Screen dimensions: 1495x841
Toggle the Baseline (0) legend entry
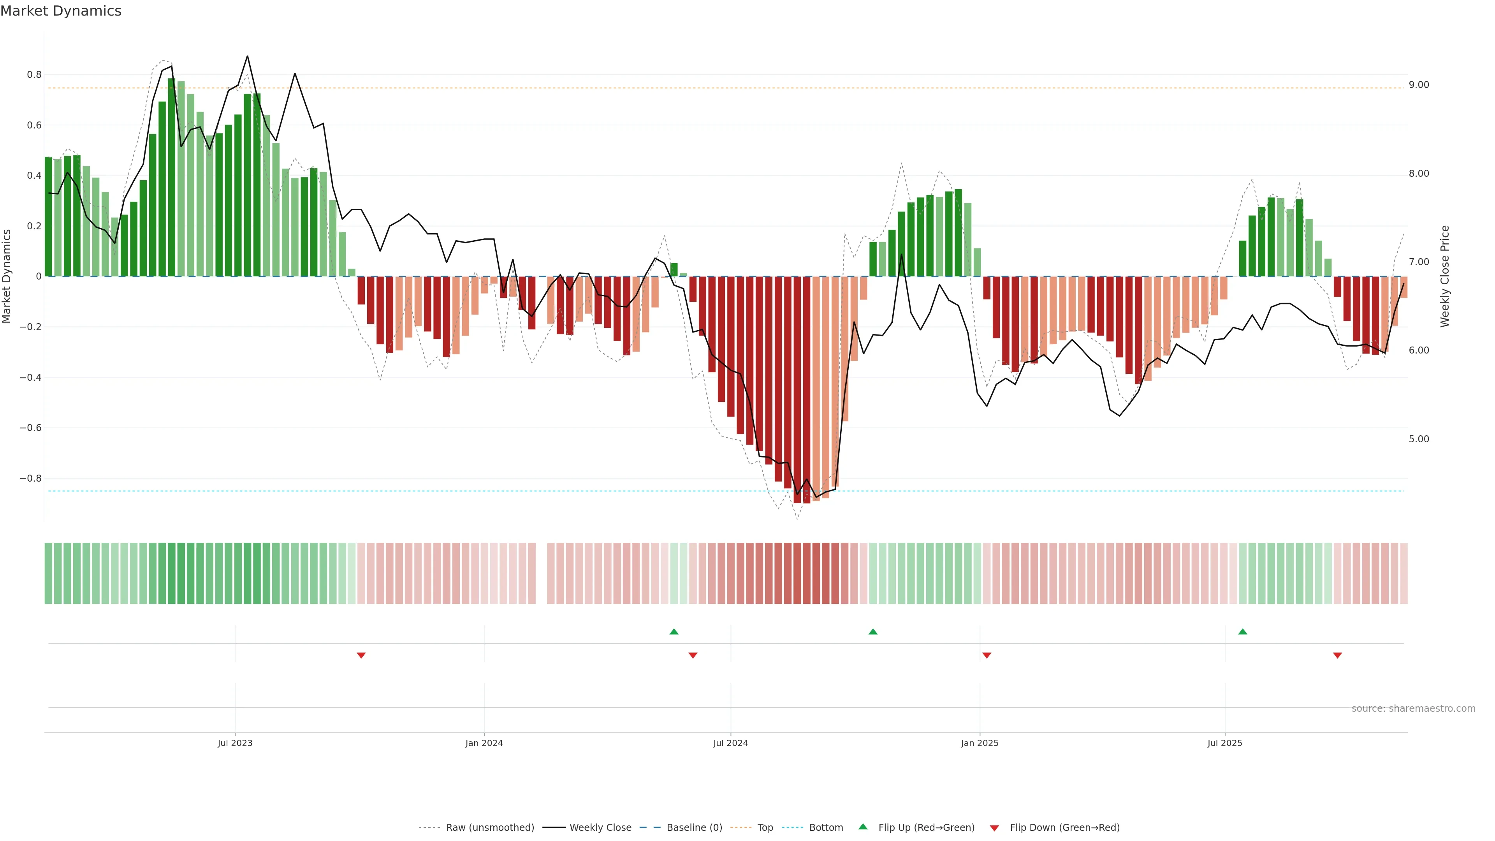tap(694, 828)
